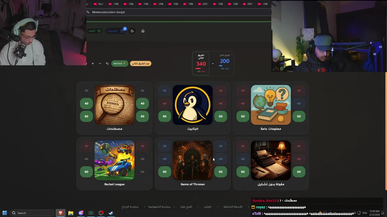
Task: Open the سياسة الارجاع footer link
Action: (x=130, y=207)
